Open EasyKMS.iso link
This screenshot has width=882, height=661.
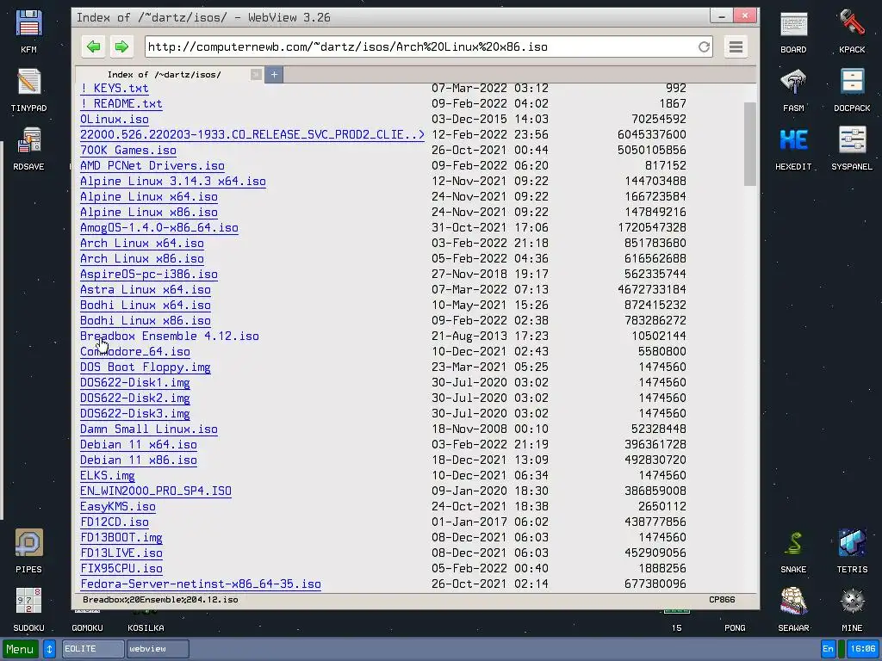point(118,507)
